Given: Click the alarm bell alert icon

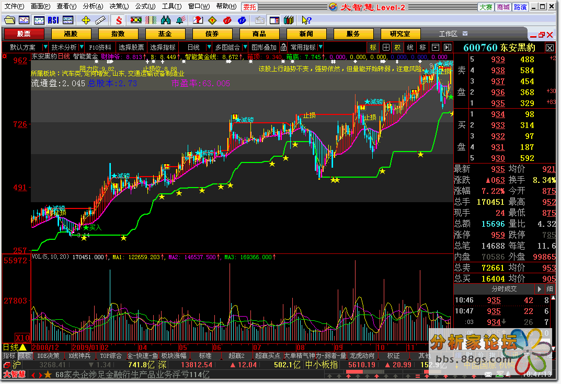Looking at the screenshot, I should coord(181,20).
